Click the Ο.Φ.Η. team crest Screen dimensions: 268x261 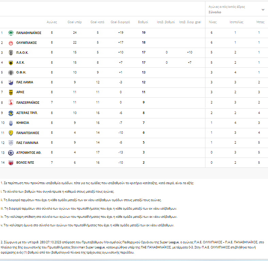(x=11, y=72)
